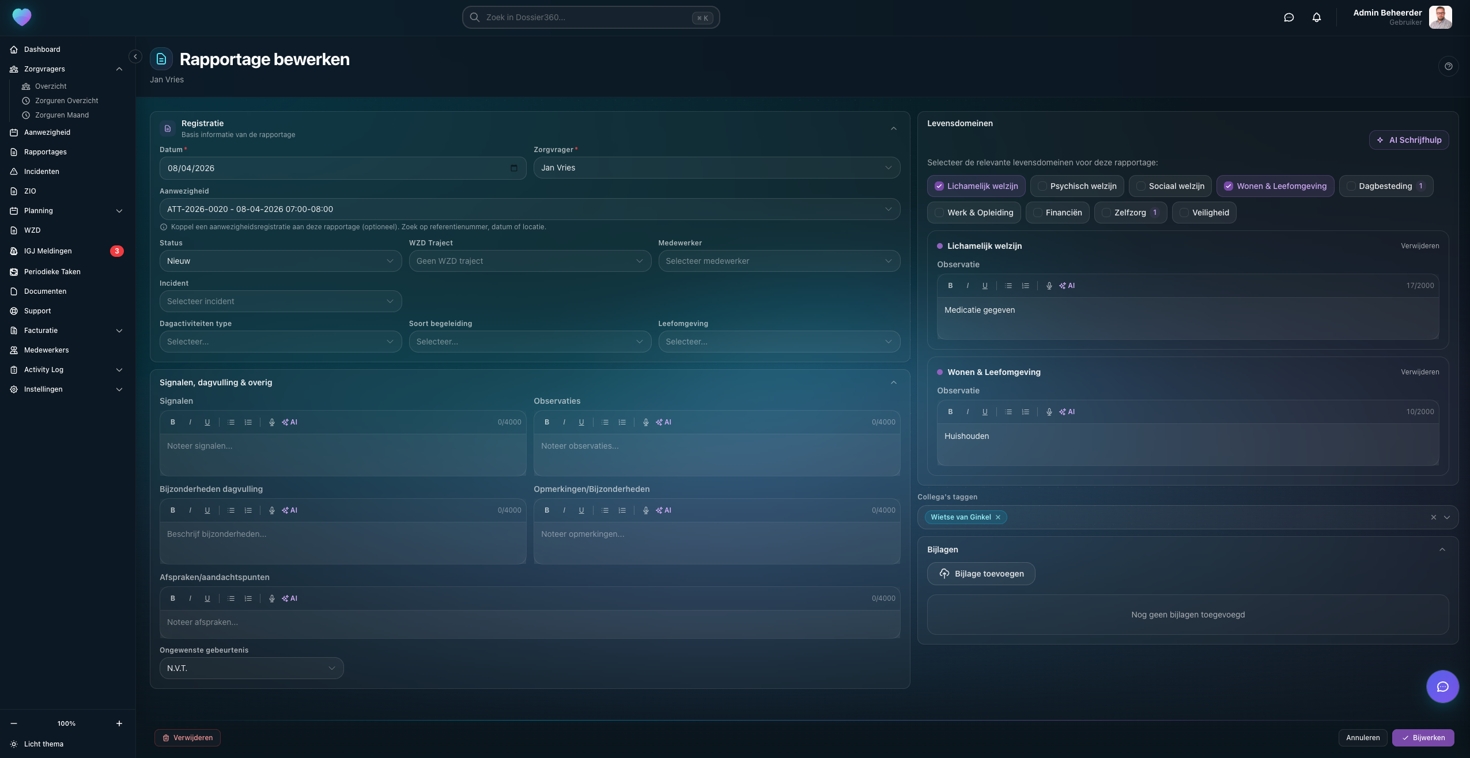
Task: Open Rapportages in the sidebar
Action: click(45, 152)
